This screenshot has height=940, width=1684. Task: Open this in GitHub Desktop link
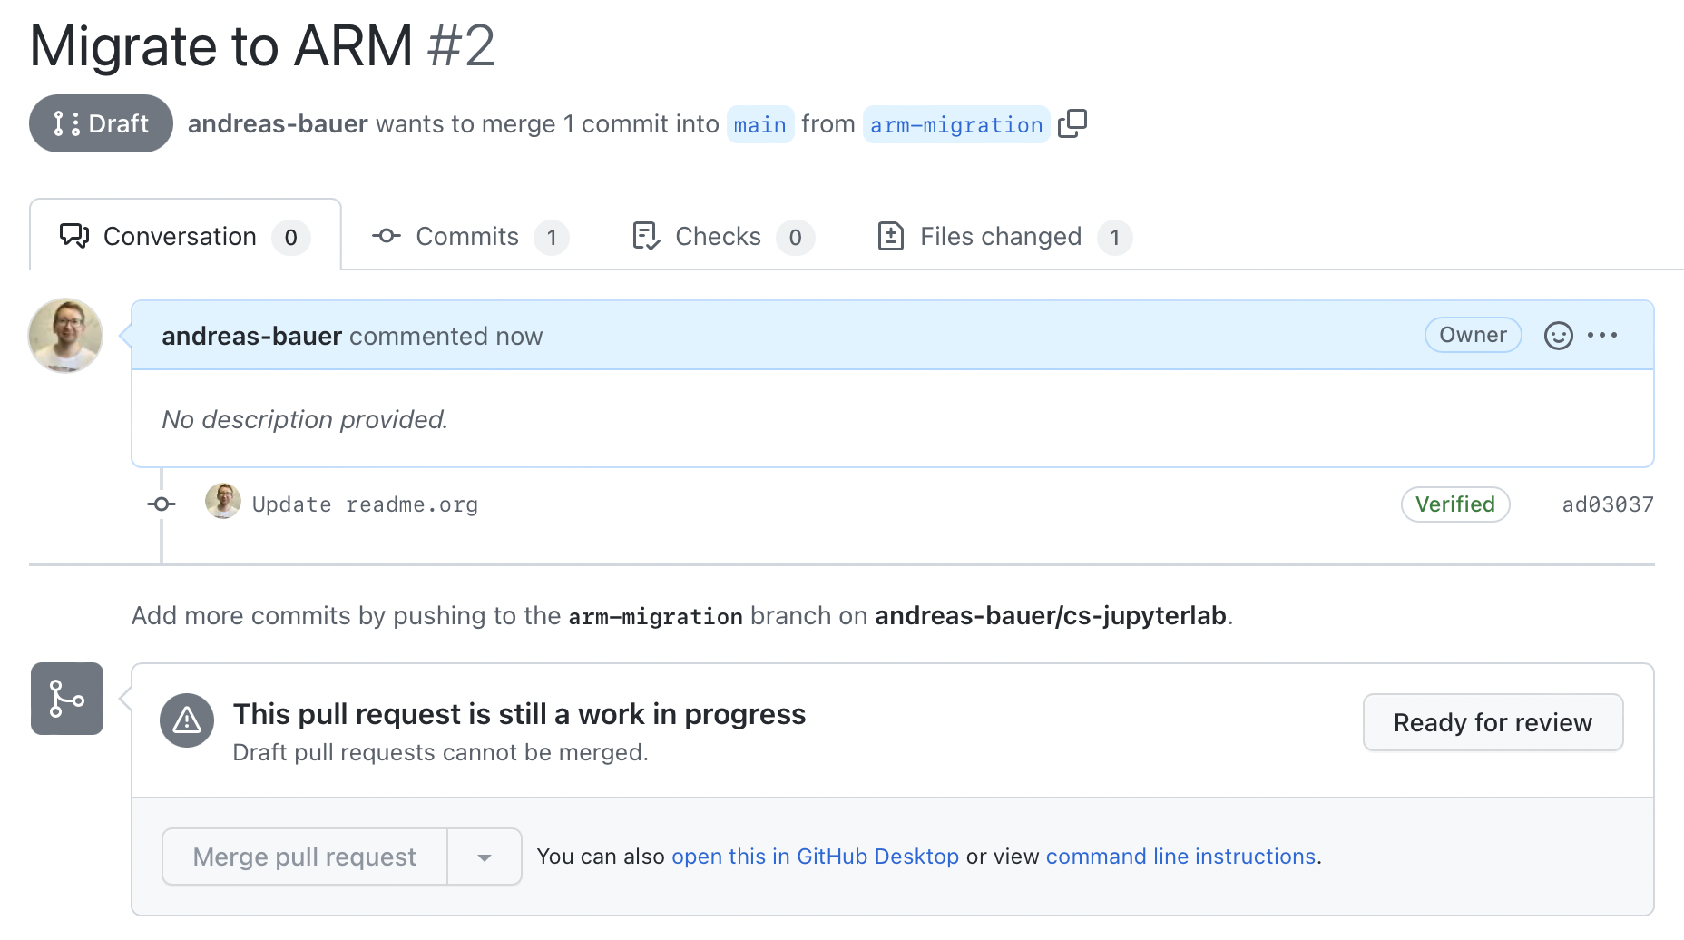coord(815,857)
